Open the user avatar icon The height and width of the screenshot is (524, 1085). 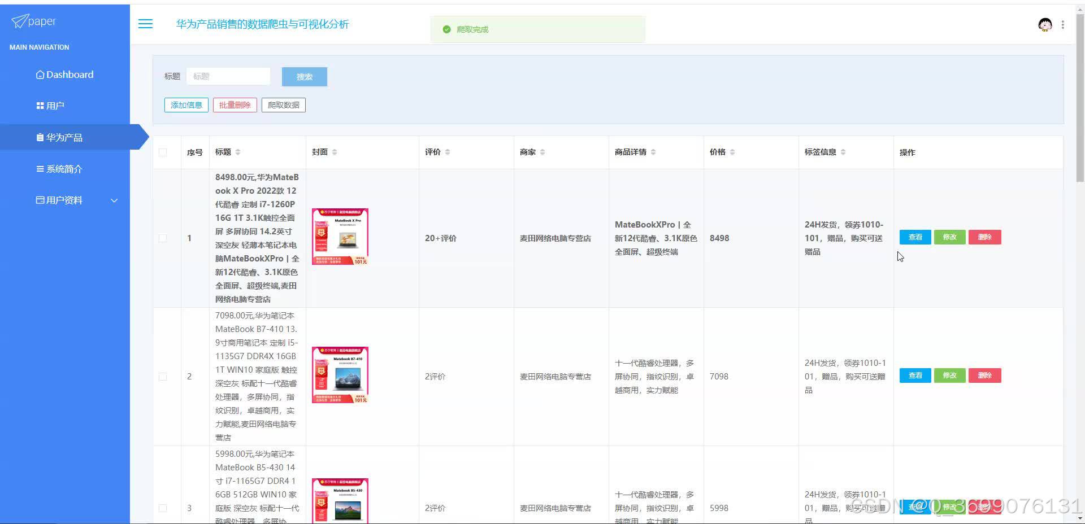[1045, 25]
